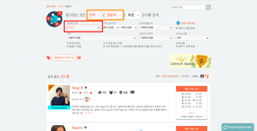Open the 자격 qualification dropdown

102,38
